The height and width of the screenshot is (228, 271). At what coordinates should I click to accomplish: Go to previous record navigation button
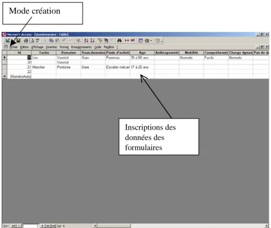coord(19,226)
